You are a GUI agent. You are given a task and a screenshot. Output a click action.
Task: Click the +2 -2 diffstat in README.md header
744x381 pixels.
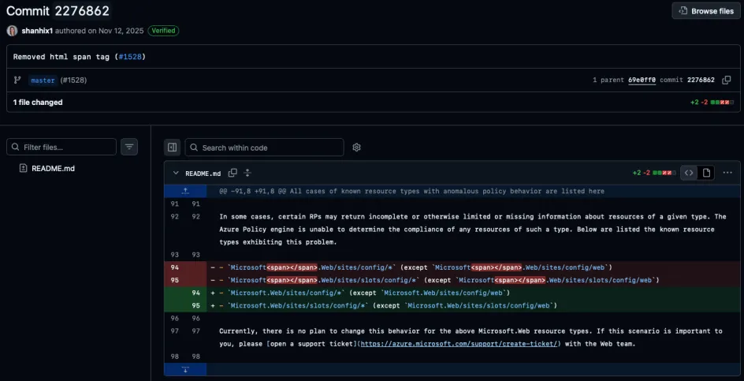click(654, 173)
